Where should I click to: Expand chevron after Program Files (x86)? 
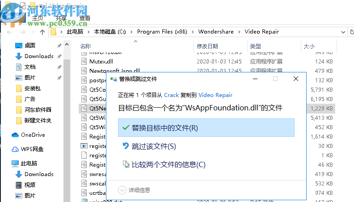pyautogui.click(x=193, y=32)
